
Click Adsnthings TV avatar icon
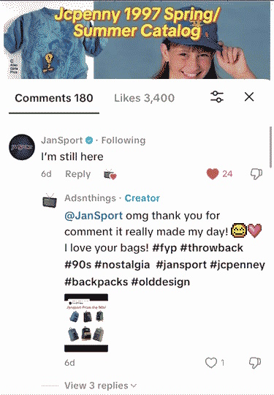[50, 200]
